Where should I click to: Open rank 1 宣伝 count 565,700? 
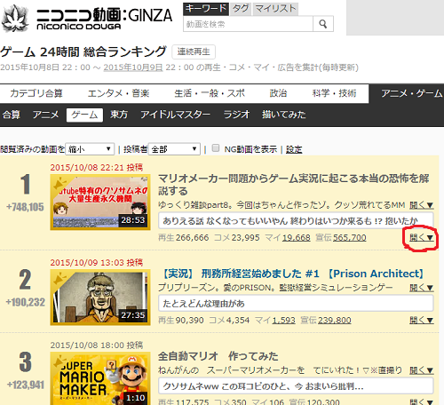click(350, 238)
